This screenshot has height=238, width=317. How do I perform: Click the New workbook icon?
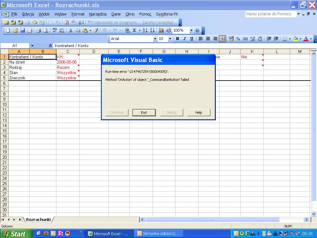(8, 31)
